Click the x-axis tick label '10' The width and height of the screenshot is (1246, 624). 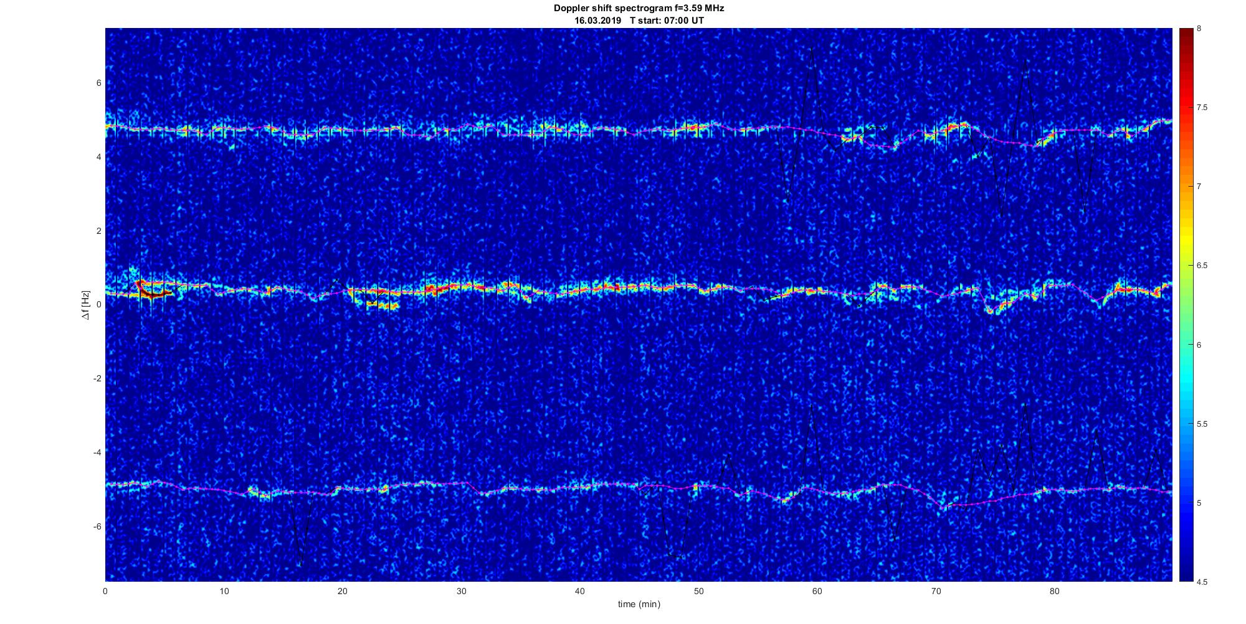click(224, 591)
